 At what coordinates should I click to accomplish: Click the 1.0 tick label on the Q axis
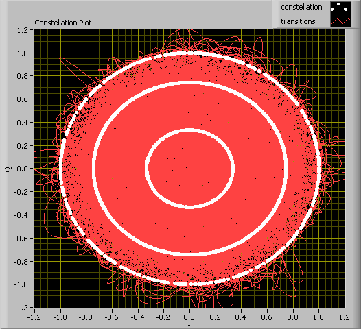[22, 53]
